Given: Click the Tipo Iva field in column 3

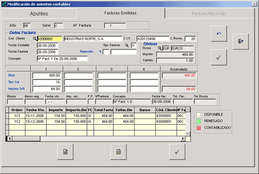Looking at the screenshot, I should tap(112, 82).
